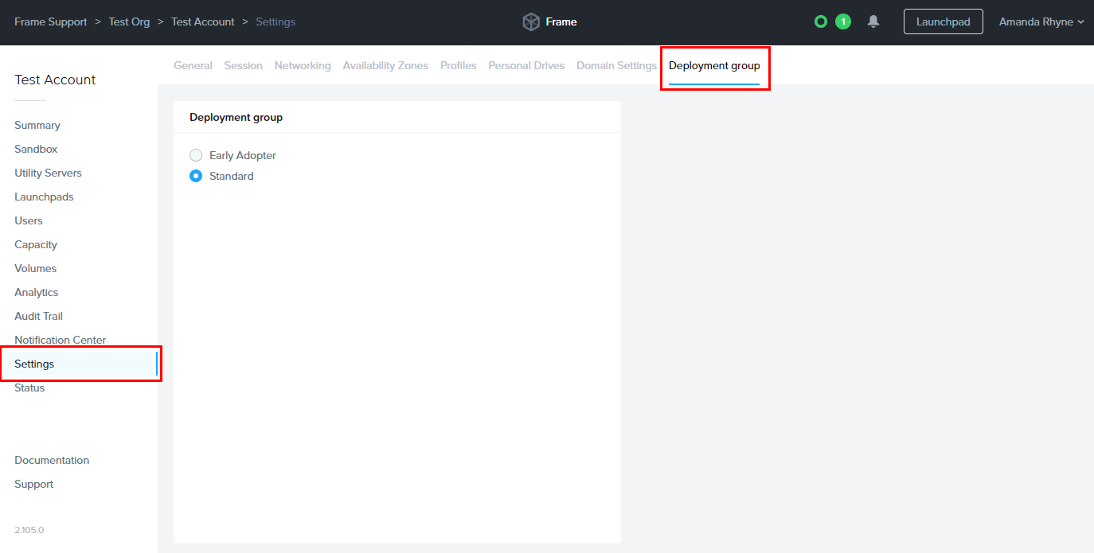Open the notification bell
Viewport: 1094px width, 553px height.
point(873,21)
